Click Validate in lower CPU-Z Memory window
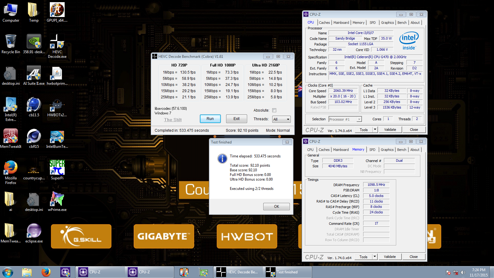 coord(390,257)
